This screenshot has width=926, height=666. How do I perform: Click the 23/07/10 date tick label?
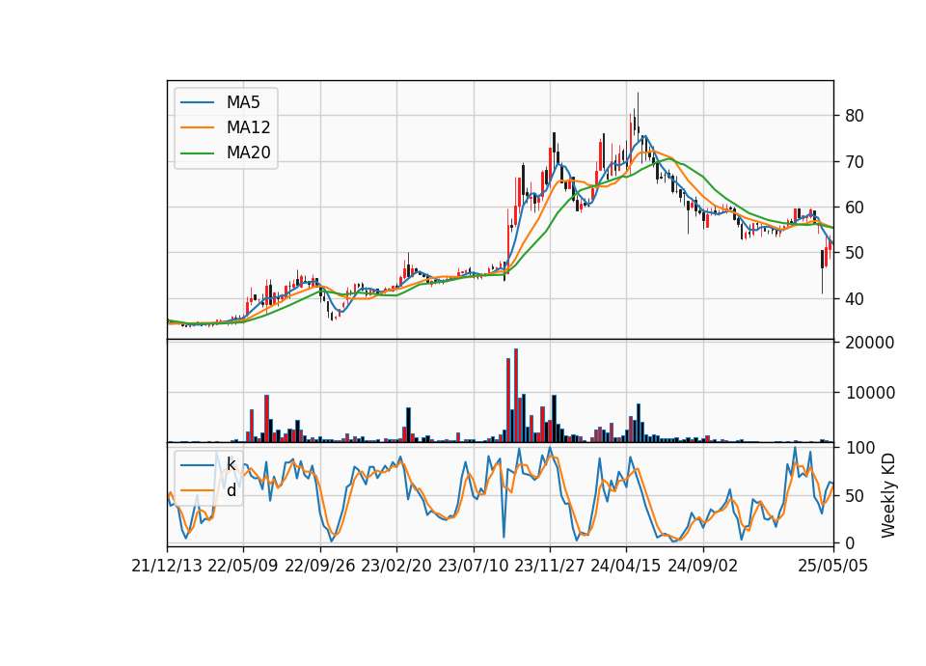pyautogui.click(x=473, y=567)
